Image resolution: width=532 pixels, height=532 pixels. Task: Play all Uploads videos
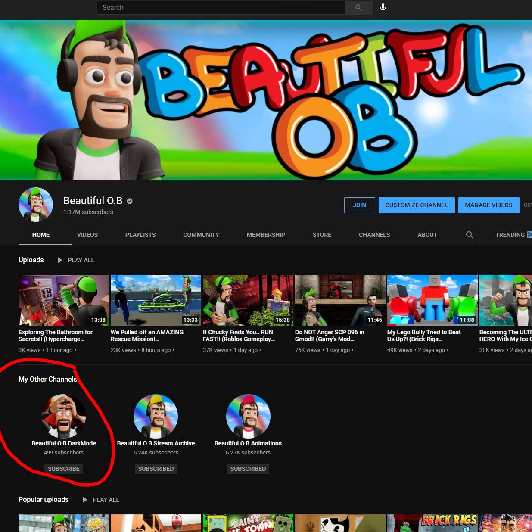pyautogui.click(x=76, y=260)
